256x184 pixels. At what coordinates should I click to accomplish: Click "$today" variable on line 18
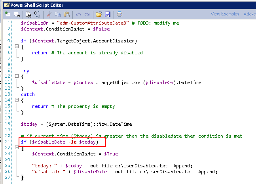pos(29,124)
